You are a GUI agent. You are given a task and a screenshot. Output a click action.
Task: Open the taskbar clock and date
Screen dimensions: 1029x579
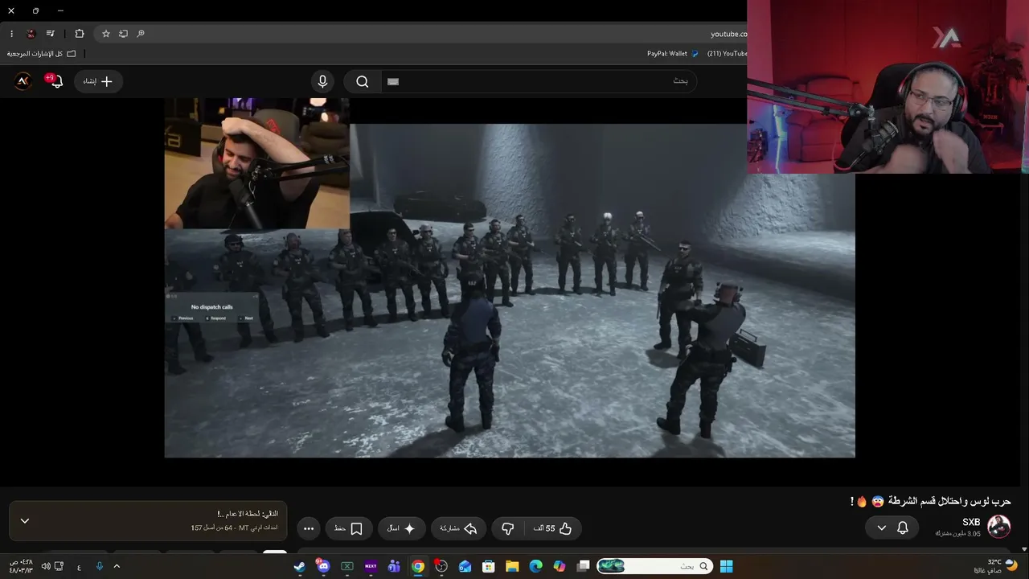tap(21, 566)
